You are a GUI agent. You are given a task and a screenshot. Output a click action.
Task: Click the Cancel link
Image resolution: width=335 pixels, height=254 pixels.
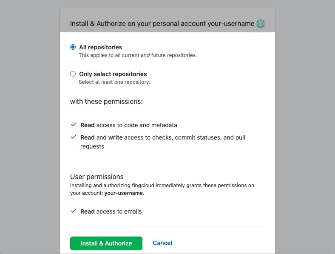point(162,243)
